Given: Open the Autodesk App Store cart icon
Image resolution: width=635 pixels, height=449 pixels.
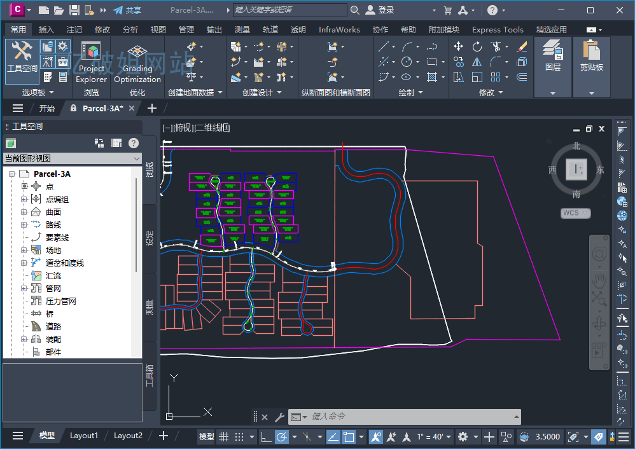Looking at the screenshot, I should click(447, 10).
